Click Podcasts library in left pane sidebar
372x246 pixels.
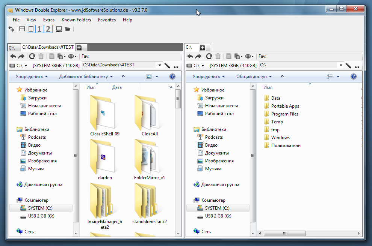pos(33,137)
